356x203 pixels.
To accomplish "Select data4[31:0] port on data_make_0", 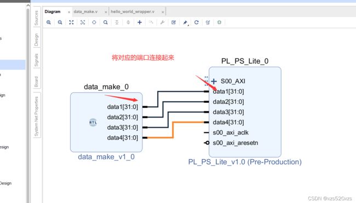I will click(x=123, y=138).
